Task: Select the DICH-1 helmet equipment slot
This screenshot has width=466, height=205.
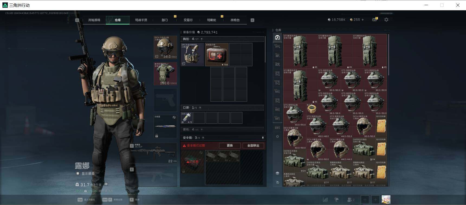Action: coord(165,47)
